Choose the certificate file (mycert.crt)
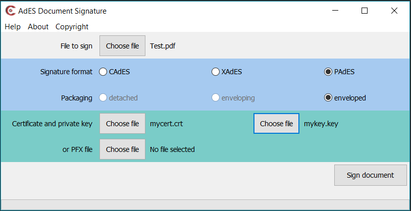The image size is (411, 211). click(122, 124)
